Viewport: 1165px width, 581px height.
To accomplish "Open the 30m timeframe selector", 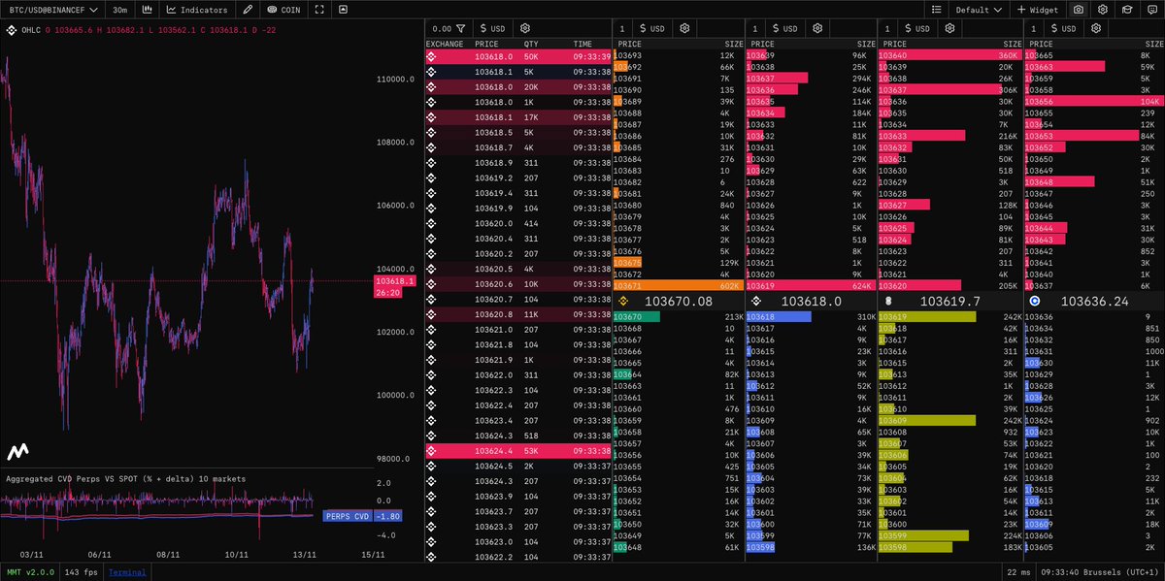I will coord(120,10).
